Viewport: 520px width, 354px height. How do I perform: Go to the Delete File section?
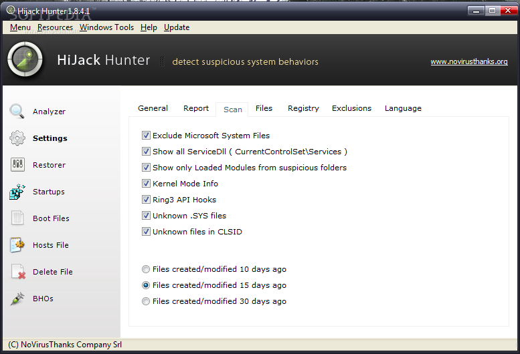(x=53, y=272)
